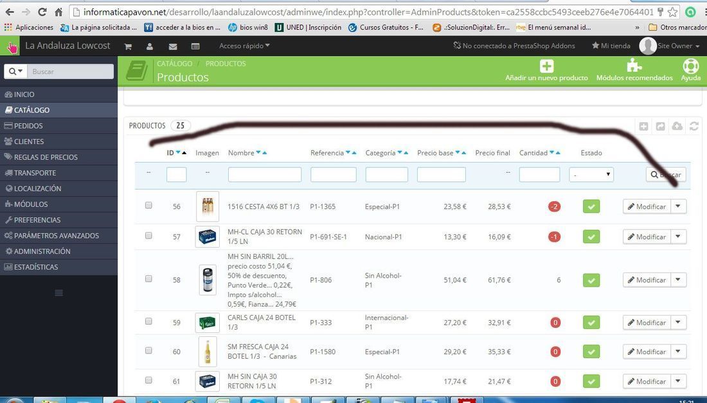
Task: Open INICIO in sidebar menu
Action: 58,94
